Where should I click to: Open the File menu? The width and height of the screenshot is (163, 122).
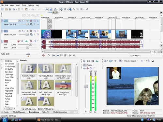tap(2, 5)
